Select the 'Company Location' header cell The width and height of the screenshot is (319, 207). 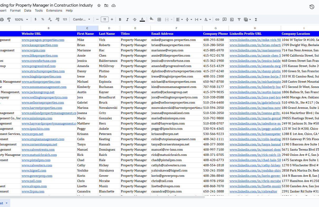pyautogui.click(x=300, y=34)
